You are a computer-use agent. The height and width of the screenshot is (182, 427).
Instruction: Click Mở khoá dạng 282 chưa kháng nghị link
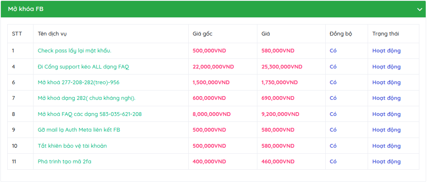[x=87, y=98]
